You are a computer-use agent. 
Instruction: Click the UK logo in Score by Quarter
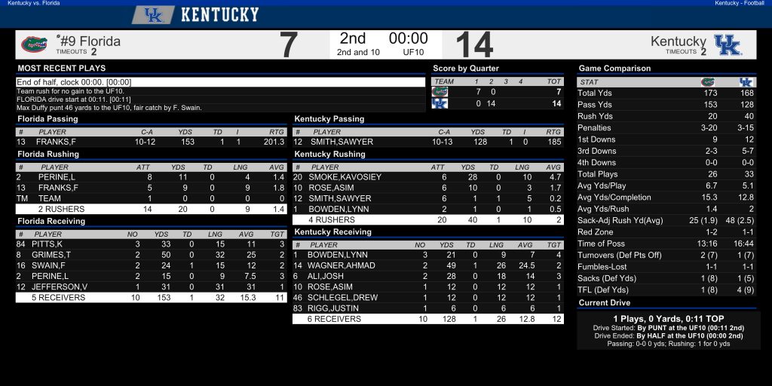point(440,103)
